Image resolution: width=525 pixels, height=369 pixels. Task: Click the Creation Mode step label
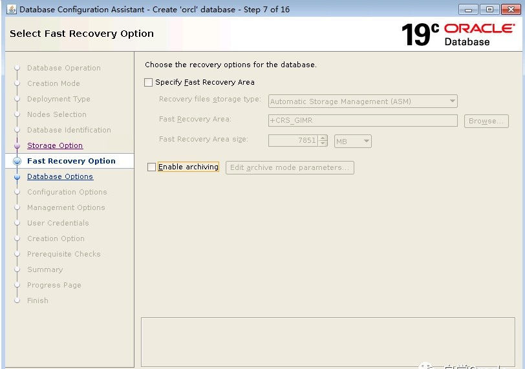pyautogui.click(x=54, y=83)
